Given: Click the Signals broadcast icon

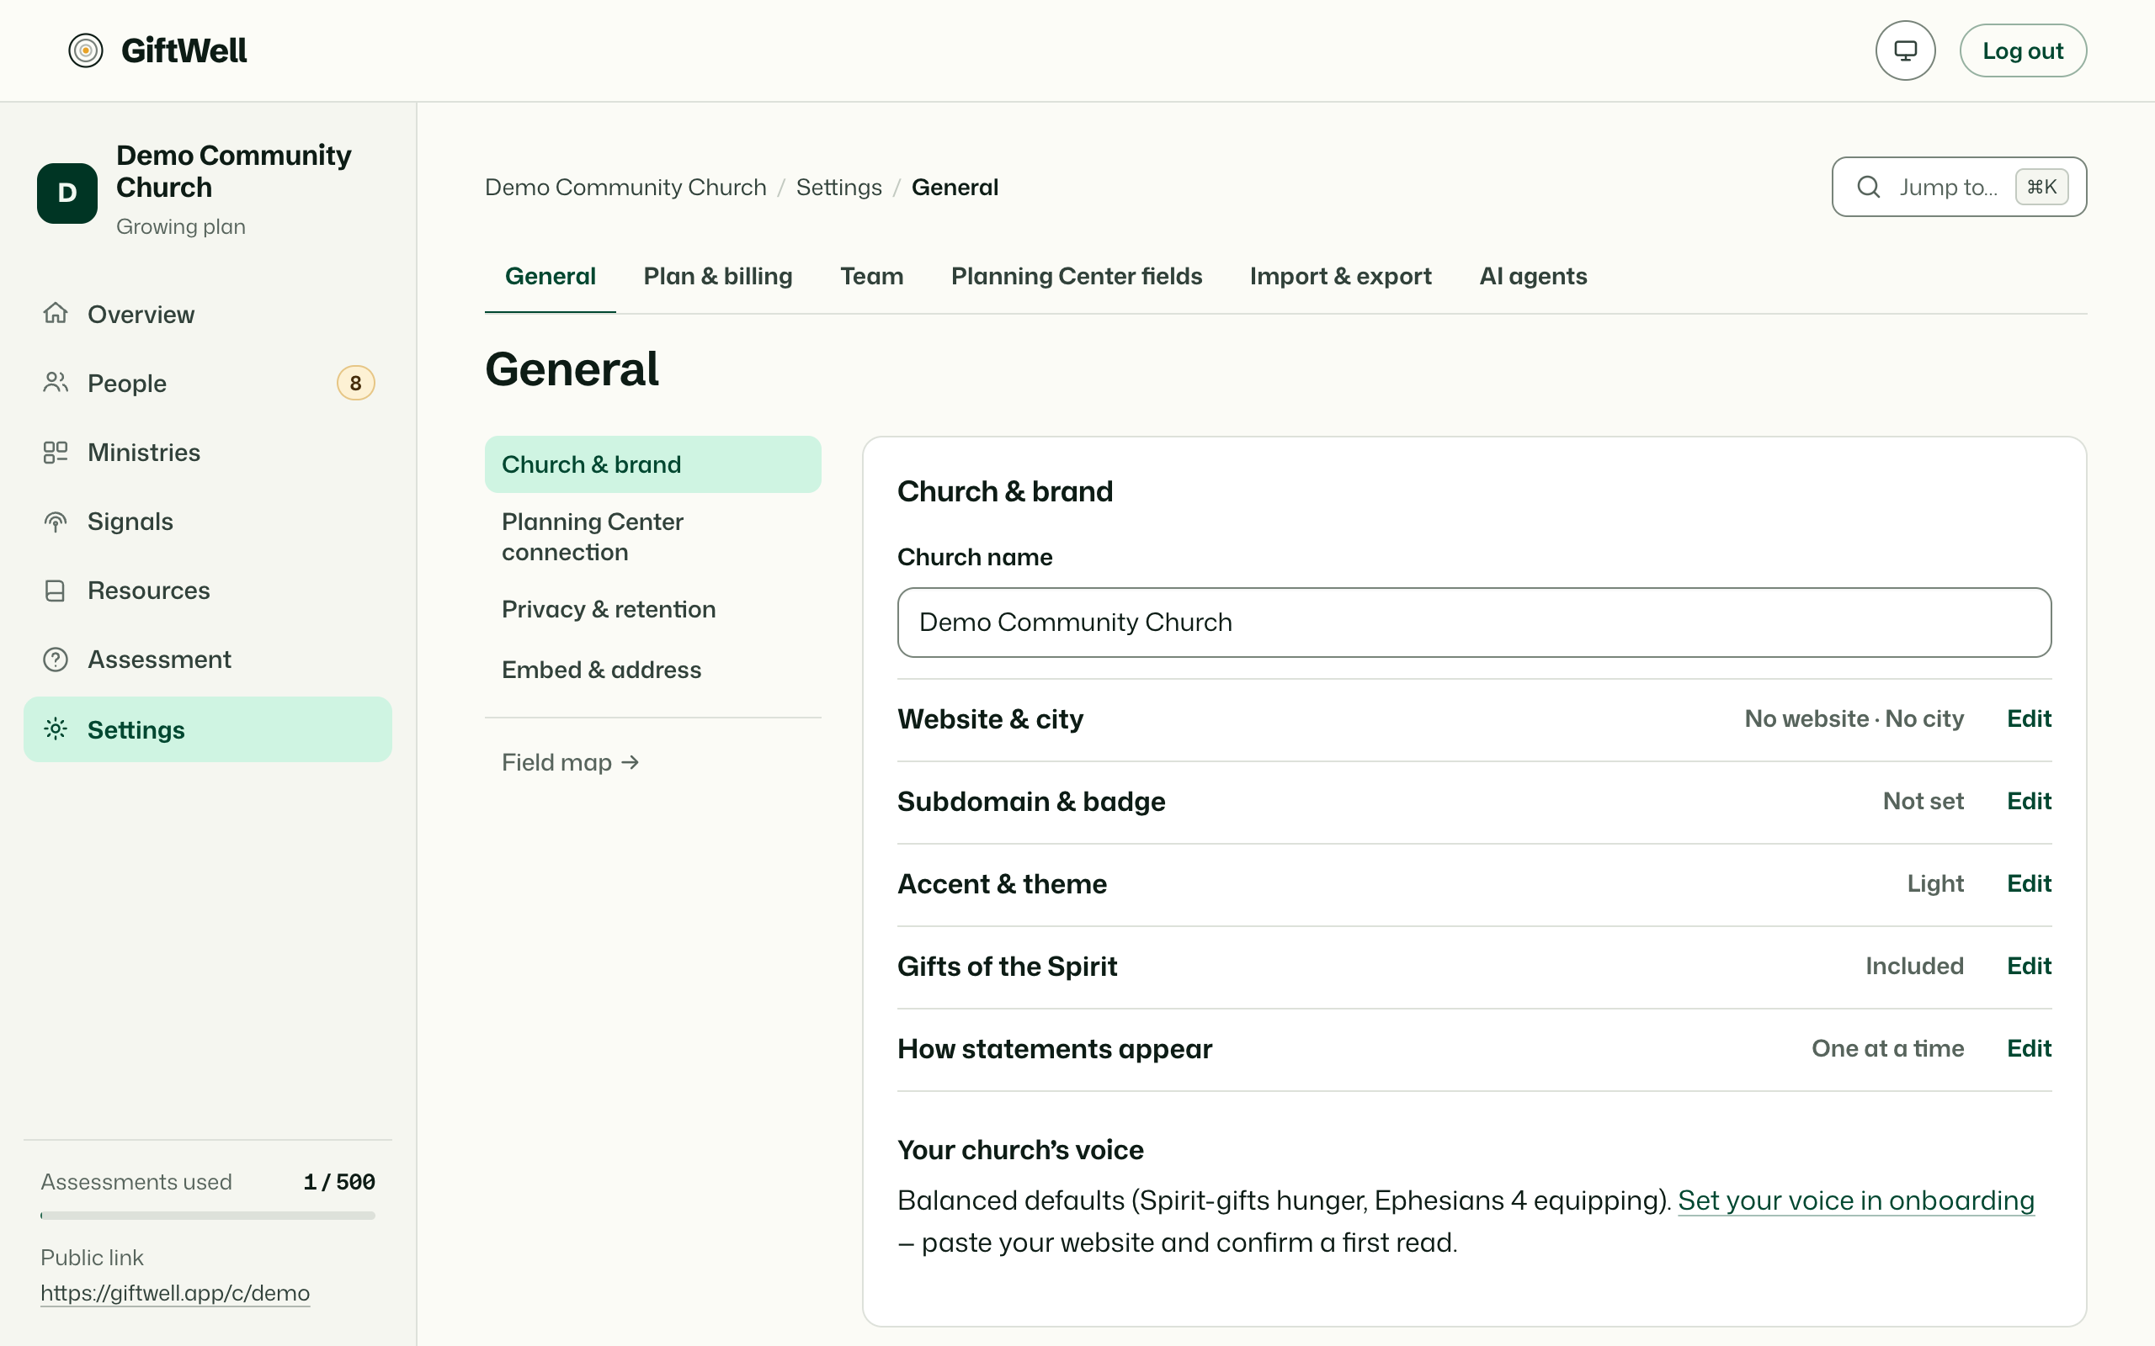Looking at the screenshot, I should point(56,522).
